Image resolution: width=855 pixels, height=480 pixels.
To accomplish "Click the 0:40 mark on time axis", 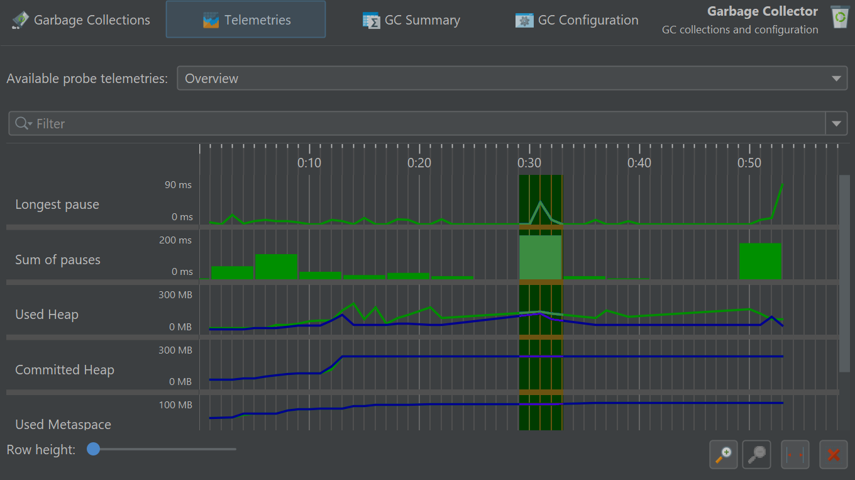I will 639,163.
